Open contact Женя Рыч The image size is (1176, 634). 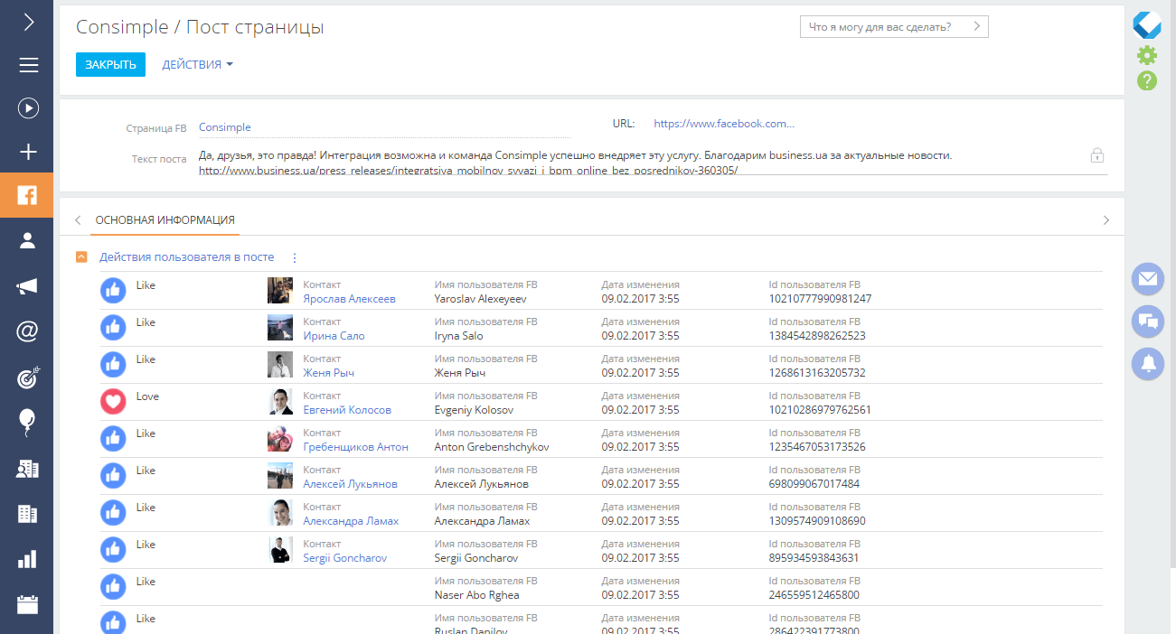[x=328, y=373]
